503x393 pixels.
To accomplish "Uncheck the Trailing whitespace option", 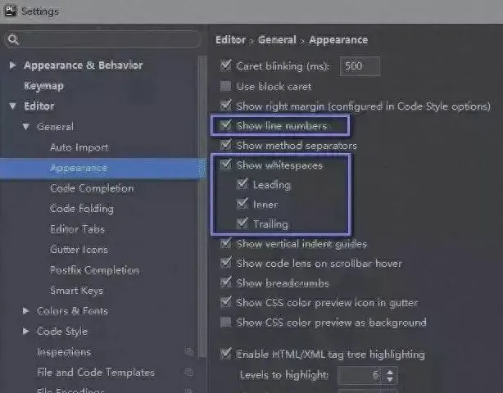I will (242, 224).
